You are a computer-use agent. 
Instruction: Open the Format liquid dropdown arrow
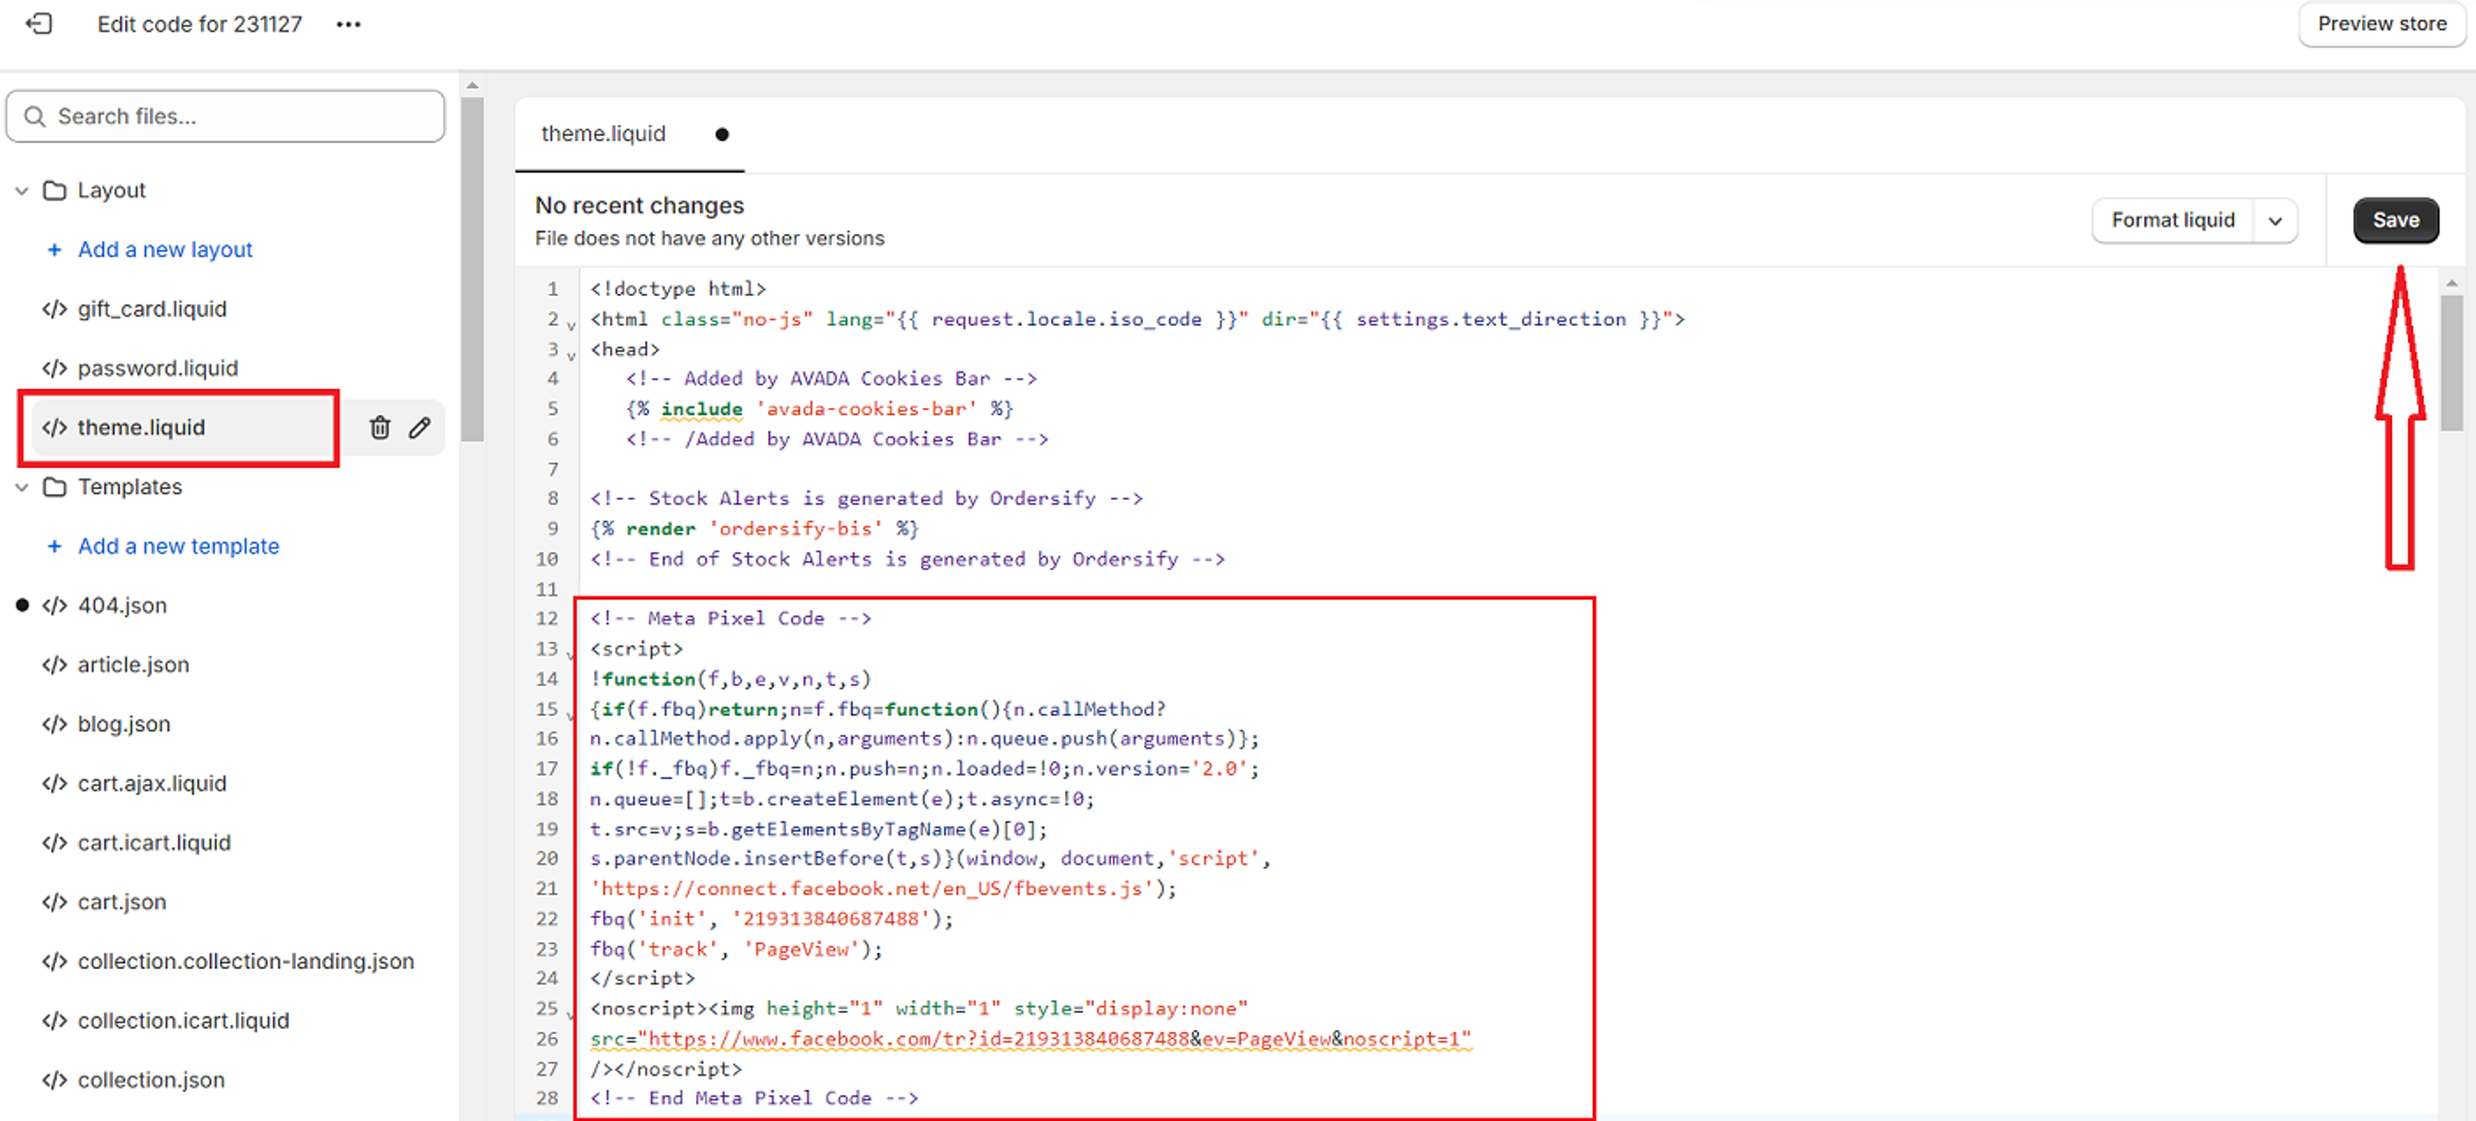2275,221
